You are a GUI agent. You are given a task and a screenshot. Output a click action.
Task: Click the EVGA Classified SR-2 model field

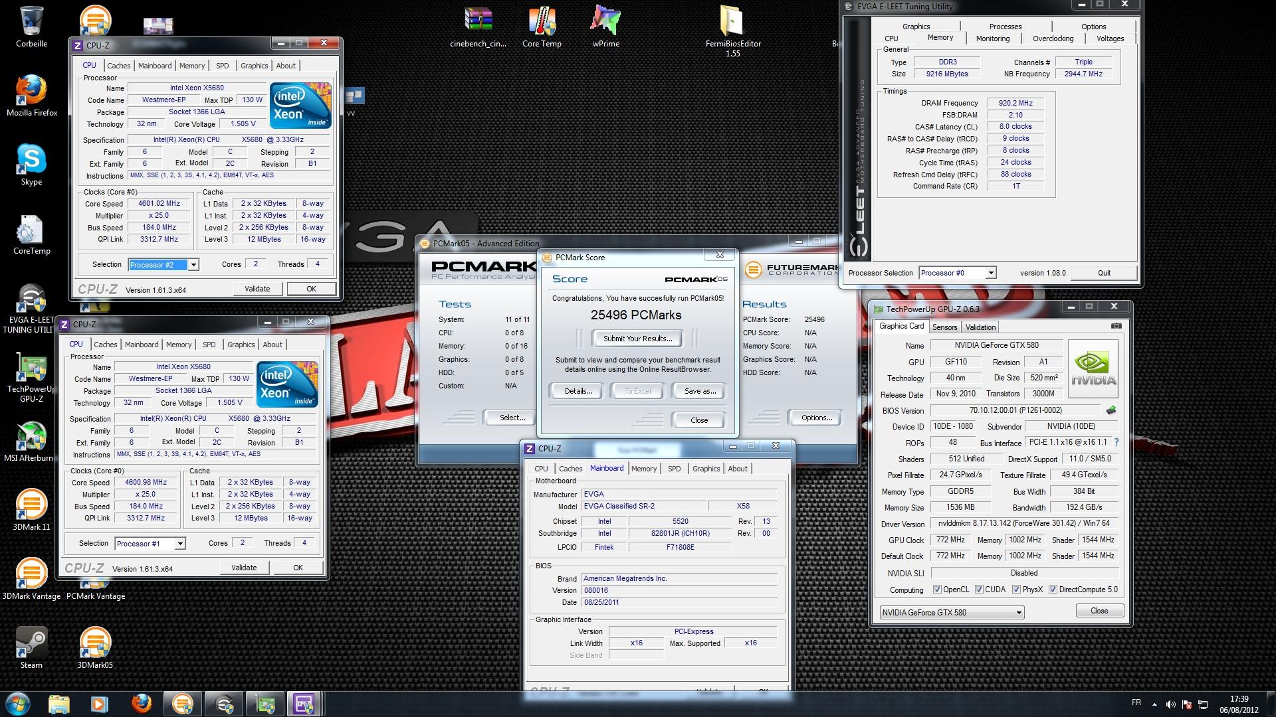click(x=645, y=507)
